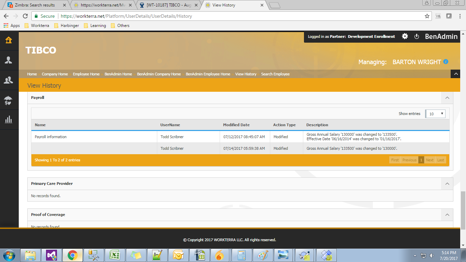Open Chrome from the taskbar
466x262 pixels.
click(x=72, y=255)
